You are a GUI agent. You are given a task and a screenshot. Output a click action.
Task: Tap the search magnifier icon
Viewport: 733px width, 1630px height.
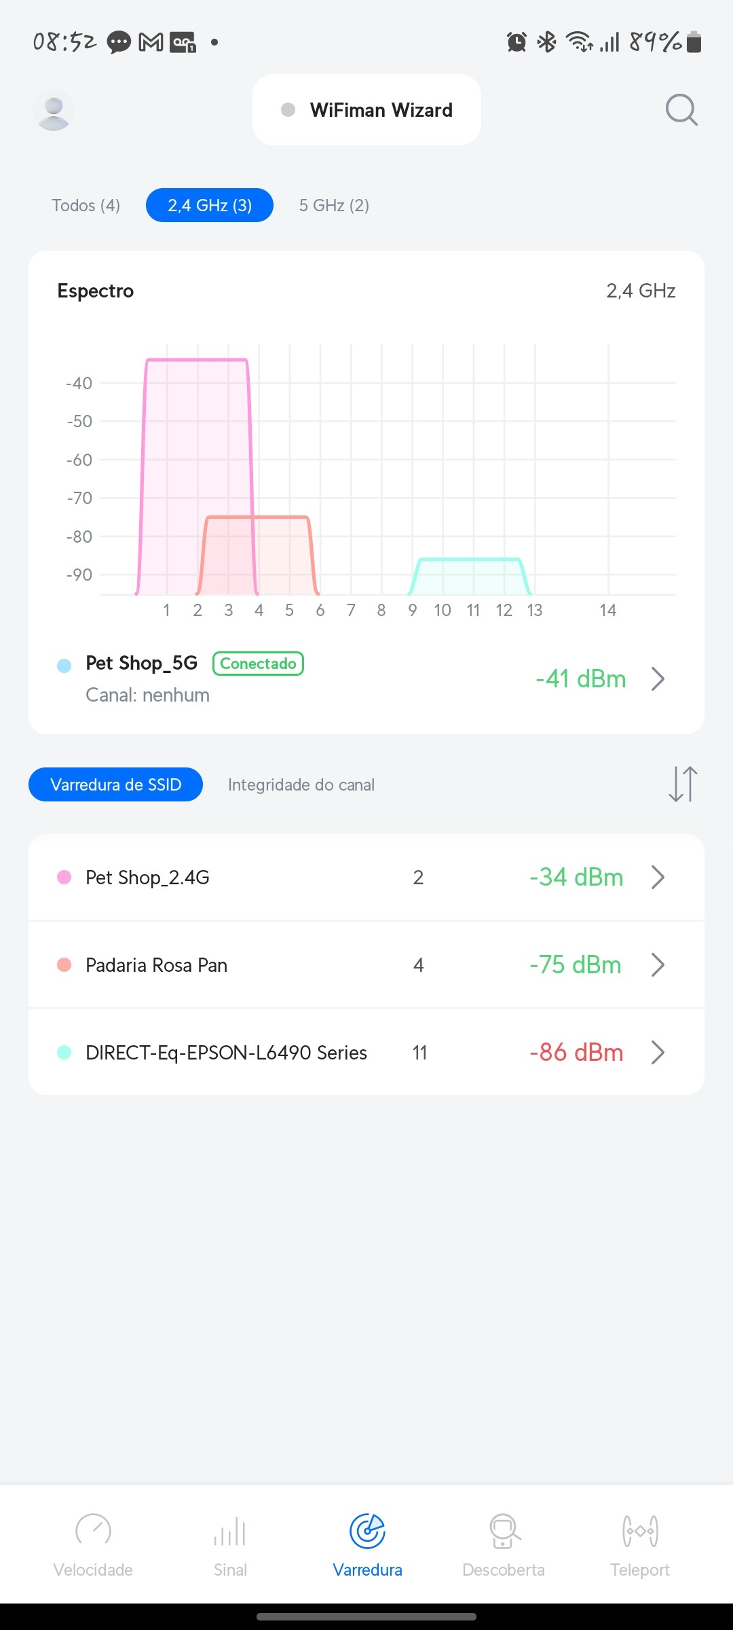click(x=681, y=110)
